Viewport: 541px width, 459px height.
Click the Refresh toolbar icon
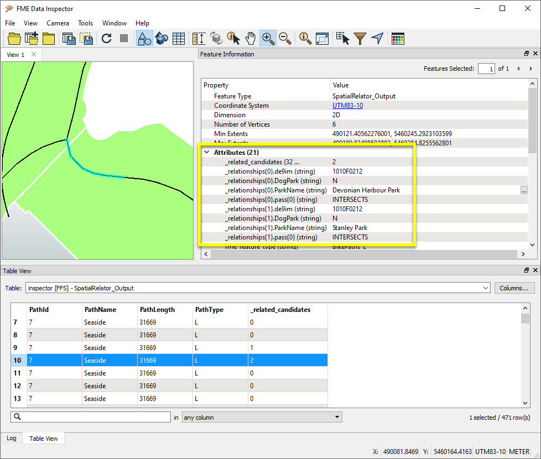pos(107,38)
